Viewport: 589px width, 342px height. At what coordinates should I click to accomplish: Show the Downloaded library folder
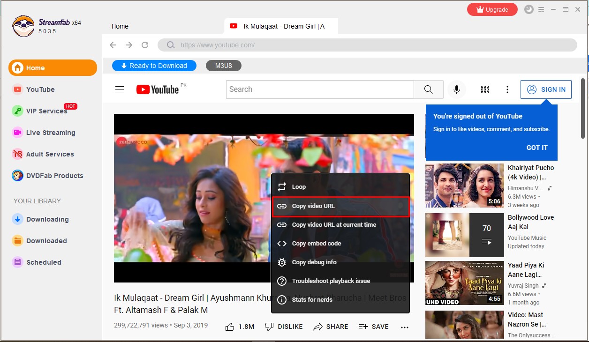pyautogui.click(x=40, y=241)
